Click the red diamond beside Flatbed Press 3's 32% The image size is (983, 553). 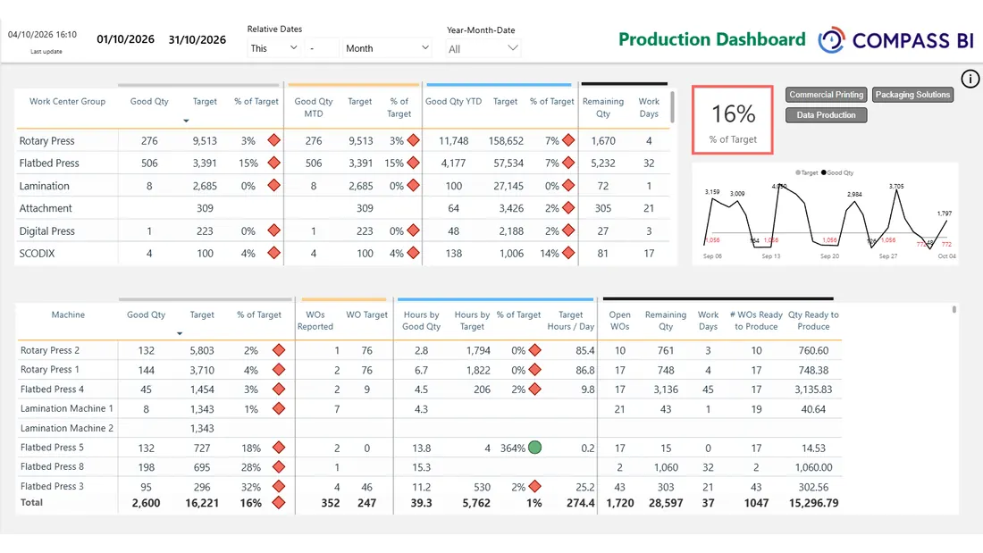pyautogui.click(x=279, y=487)
